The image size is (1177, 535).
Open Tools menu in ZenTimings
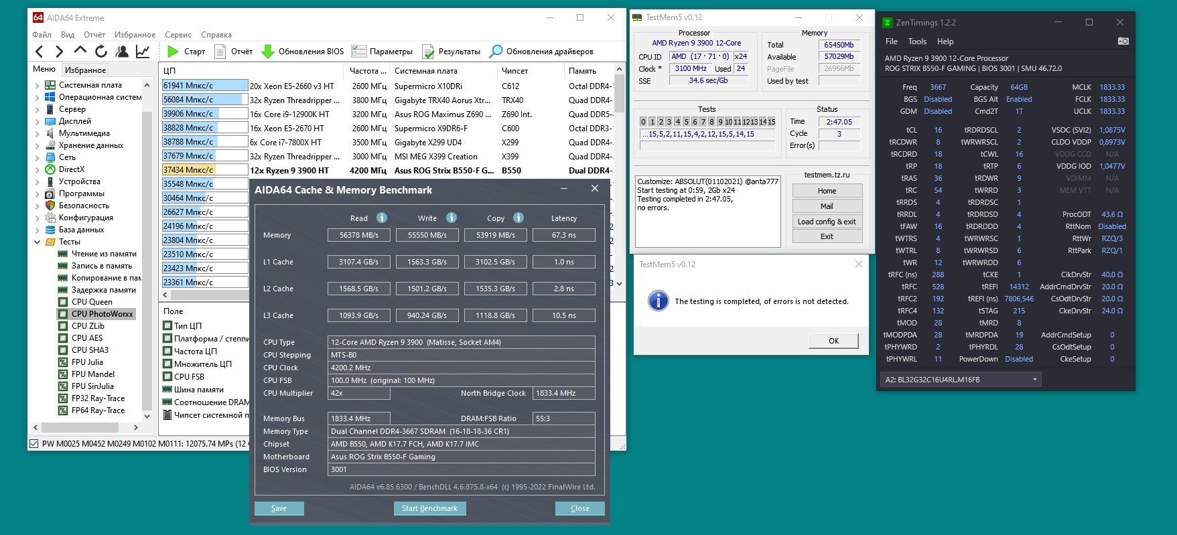click(x=917, y=42)
